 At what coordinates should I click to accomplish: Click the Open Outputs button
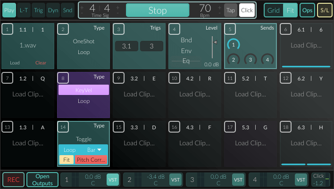pos(42,180)
